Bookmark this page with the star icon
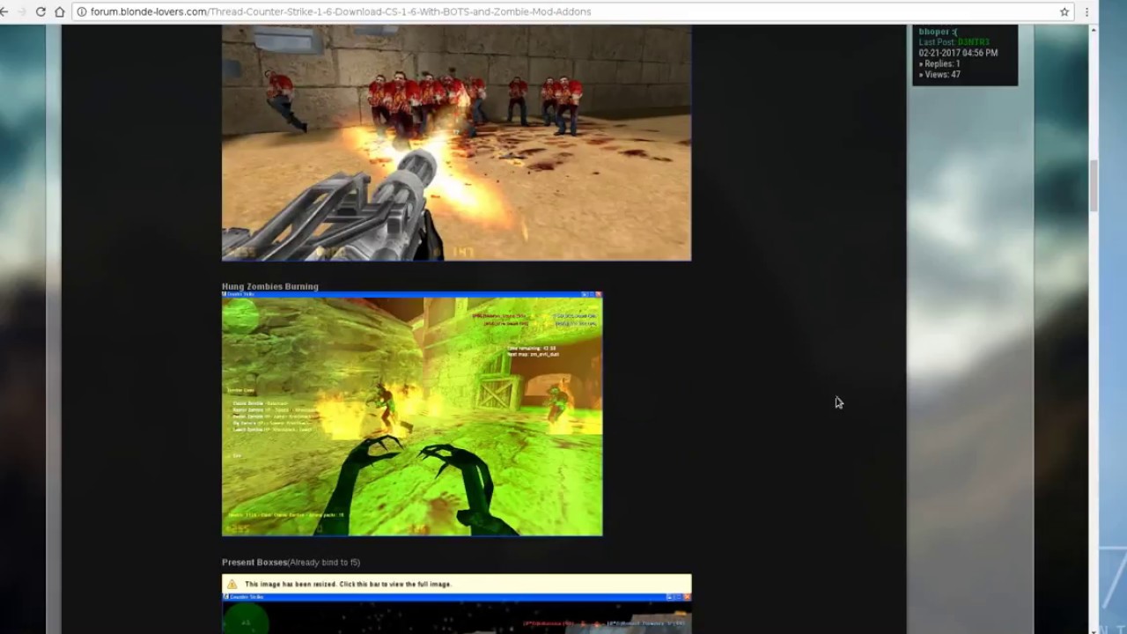Screen dimensions: 1127x634 (1064, 11)
